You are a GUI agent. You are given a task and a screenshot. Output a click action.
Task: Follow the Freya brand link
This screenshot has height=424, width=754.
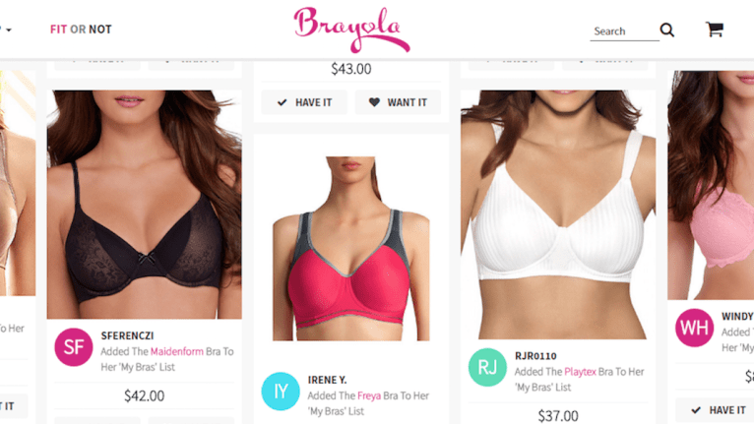369,395
